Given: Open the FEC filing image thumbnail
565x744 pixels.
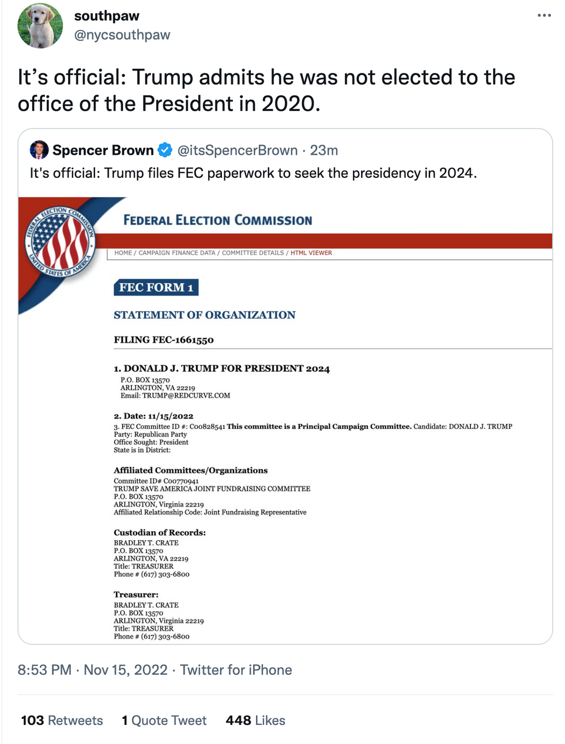Looking at the screenshot, I should [x=285, y=420].
